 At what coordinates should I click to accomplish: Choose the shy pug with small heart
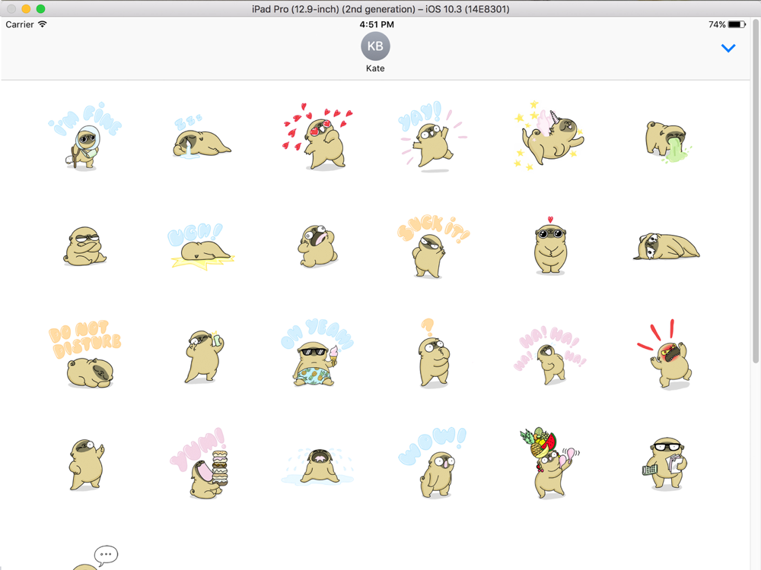pyautogui.click(x=550, y=245)
